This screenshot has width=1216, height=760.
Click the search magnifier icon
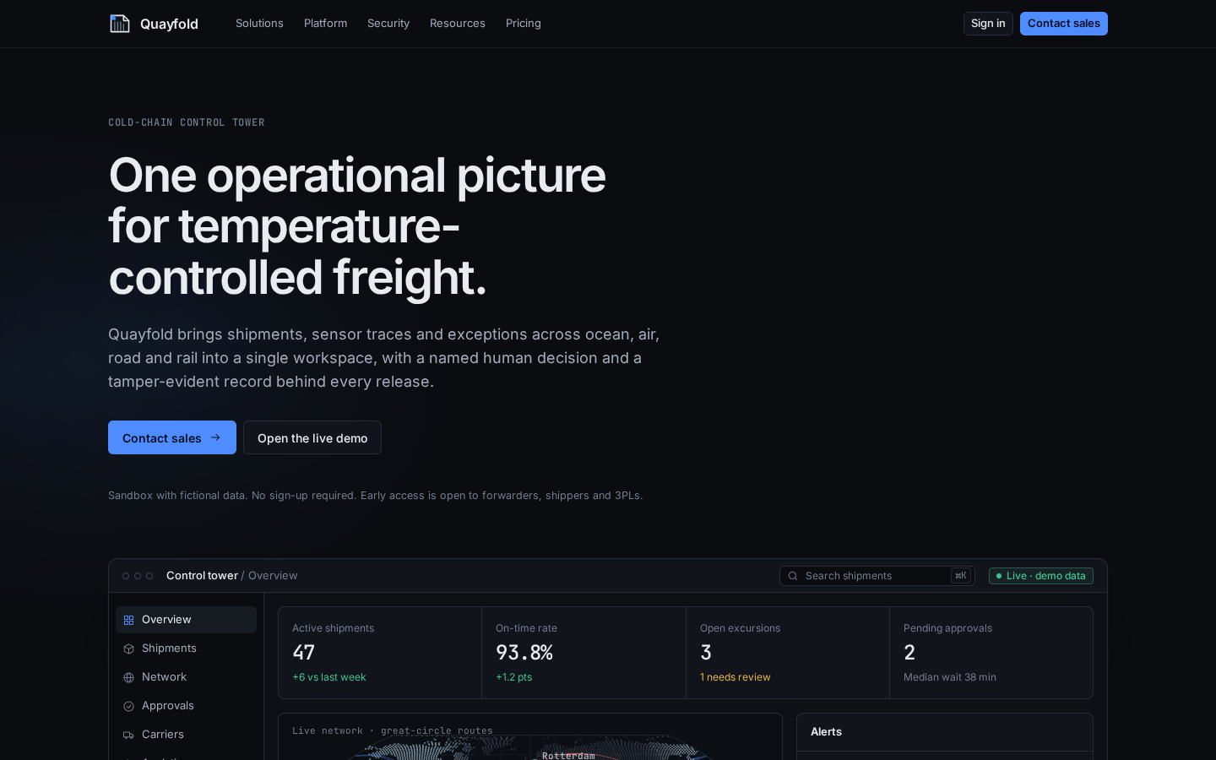pyautogui.click(x=793, y=576)
